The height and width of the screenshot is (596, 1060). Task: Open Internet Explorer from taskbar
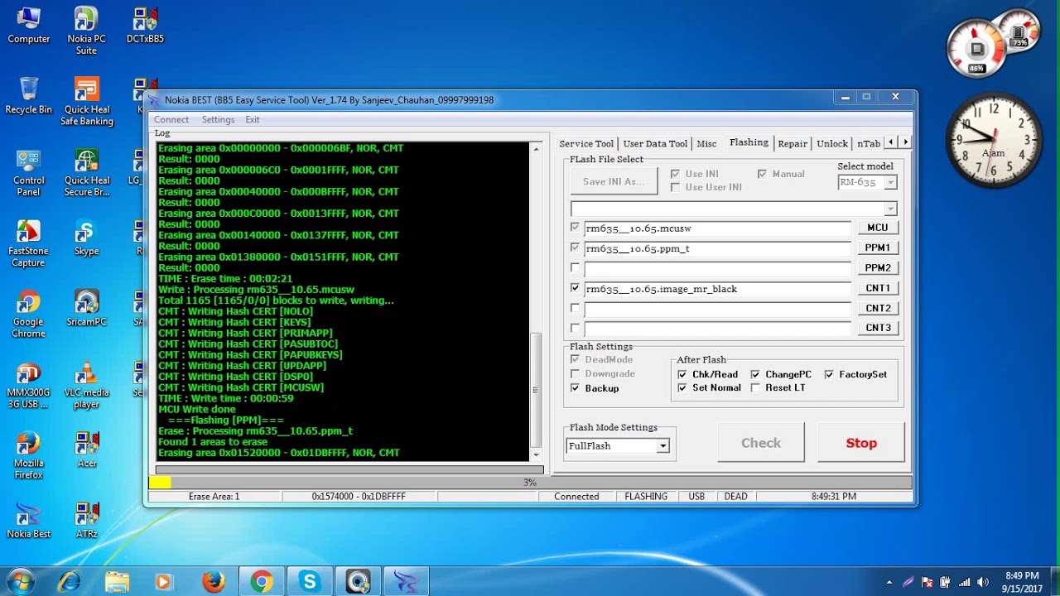(70, 582)
